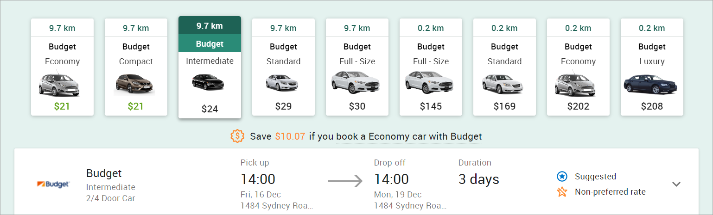713x215 pixels.
Task: Select the $29 Budget Standard card
Action: click(x=283, y=67)
